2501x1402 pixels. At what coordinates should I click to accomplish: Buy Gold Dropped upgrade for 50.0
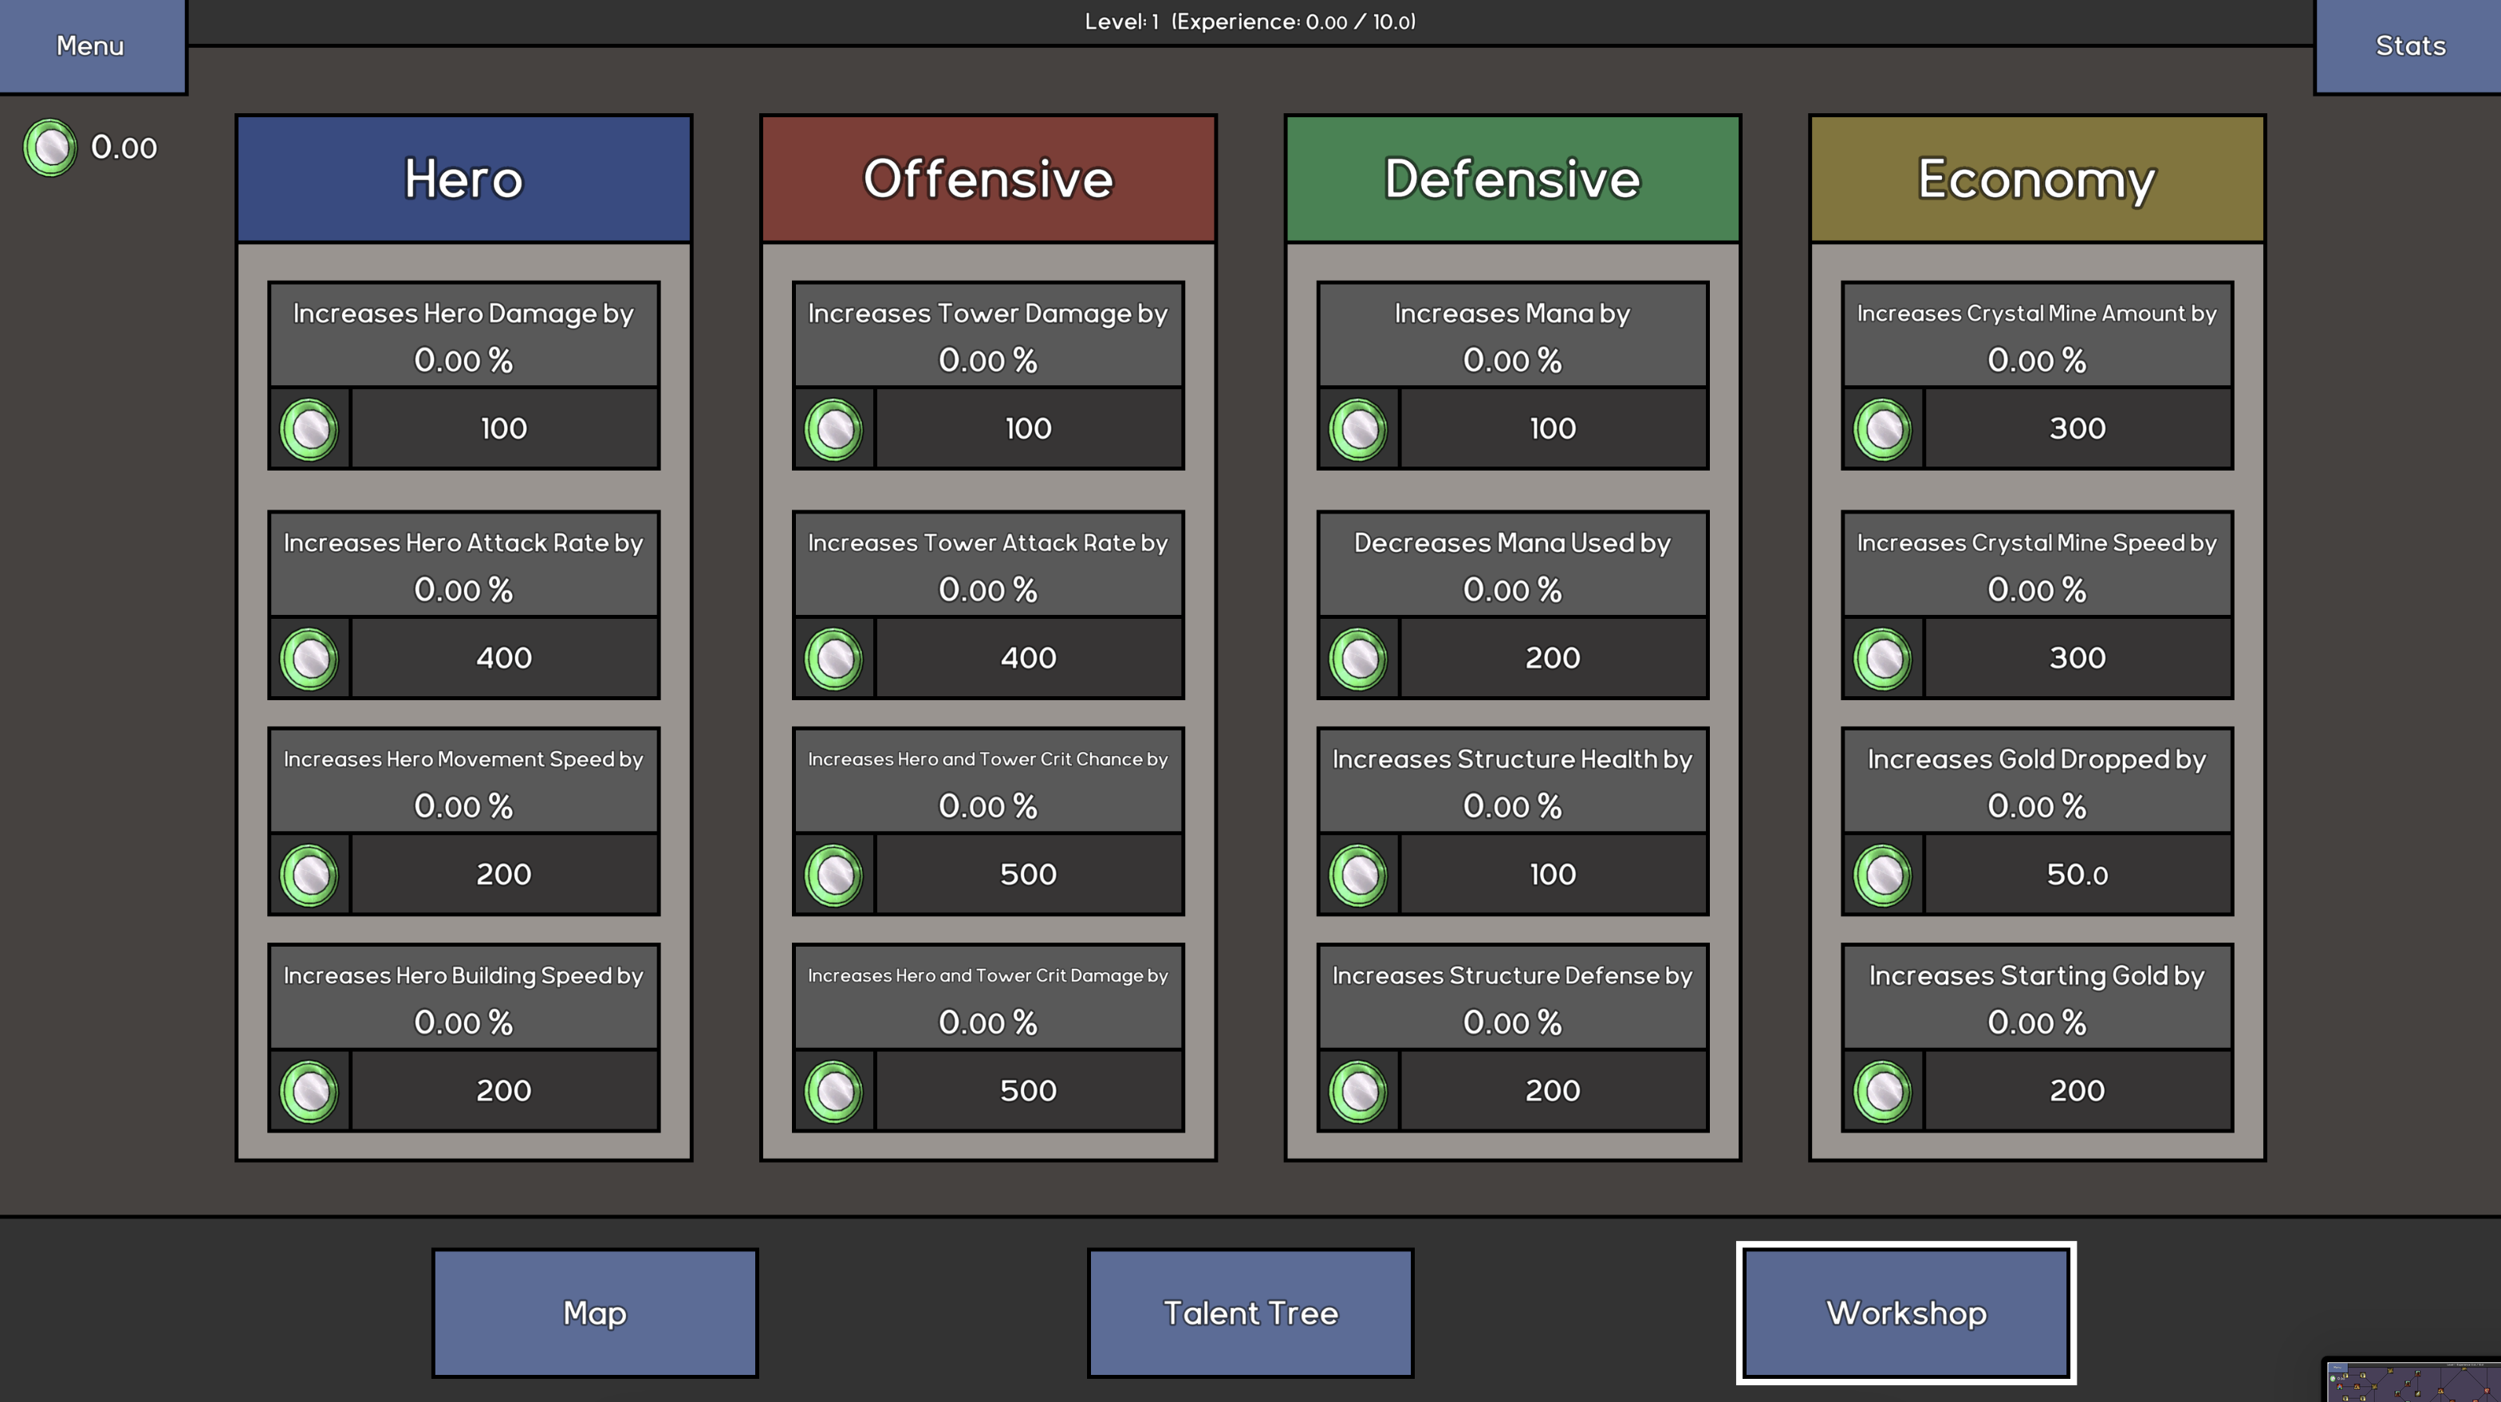pos(2077,875)
